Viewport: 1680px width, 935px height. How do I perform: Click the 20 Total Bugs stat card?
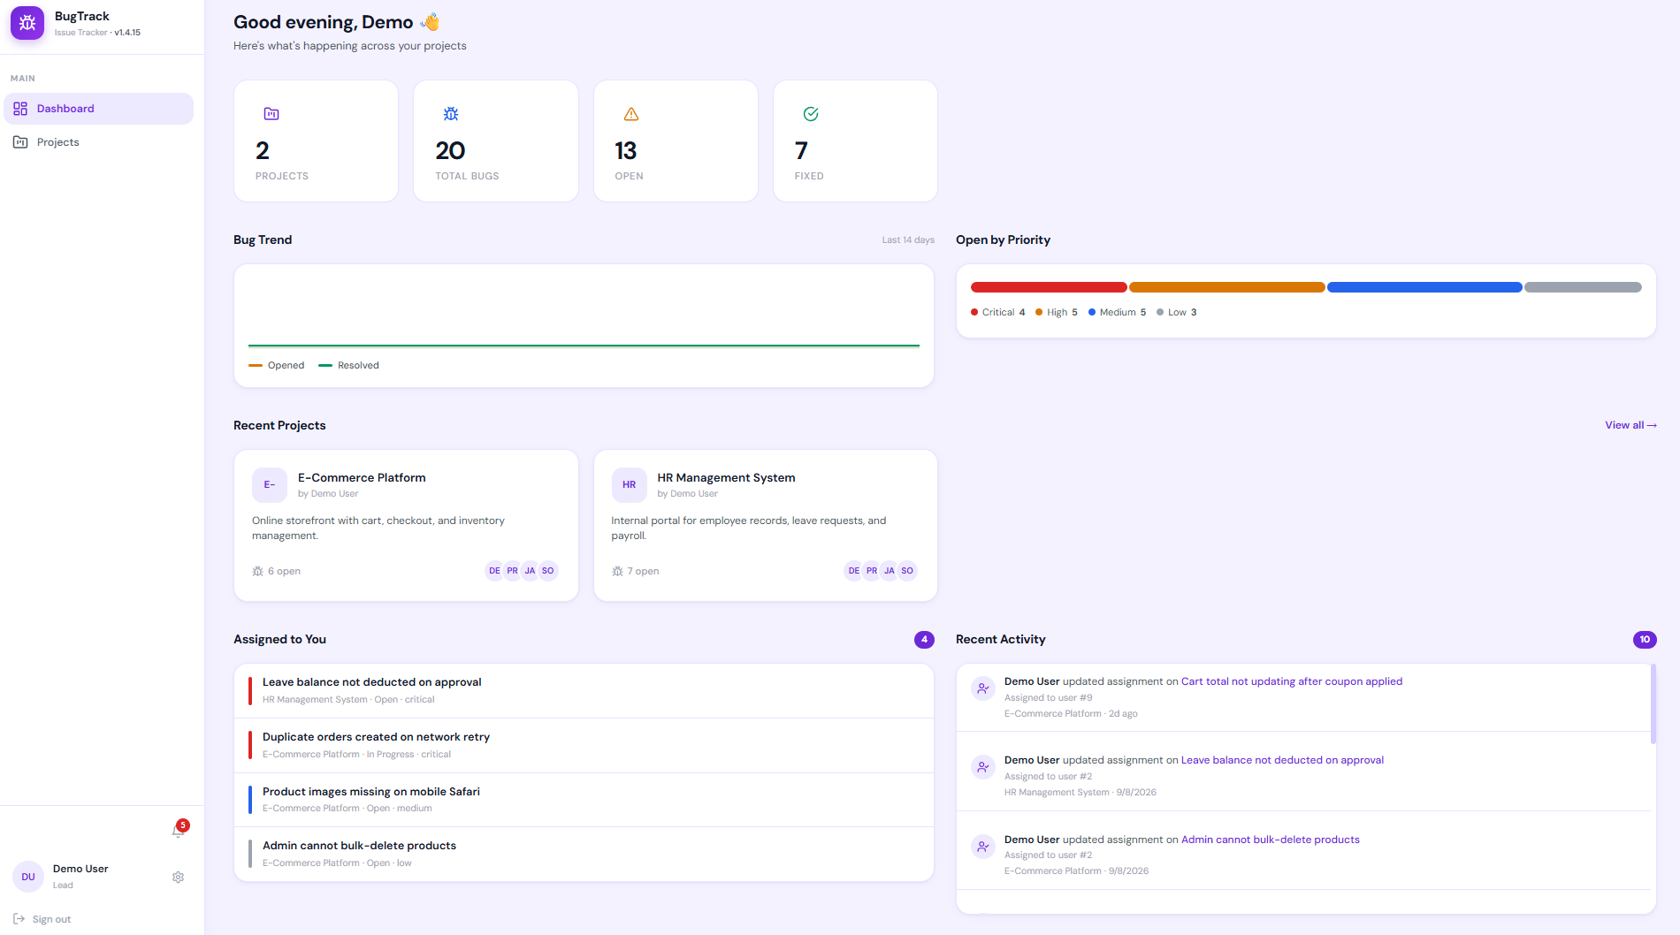coord(496,141)
